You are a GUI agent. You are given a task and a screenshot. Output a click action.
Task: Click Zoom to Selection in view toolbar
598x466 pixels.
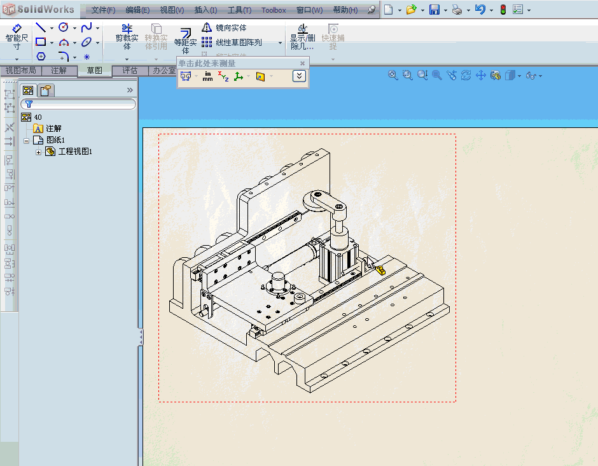[436, 75]
